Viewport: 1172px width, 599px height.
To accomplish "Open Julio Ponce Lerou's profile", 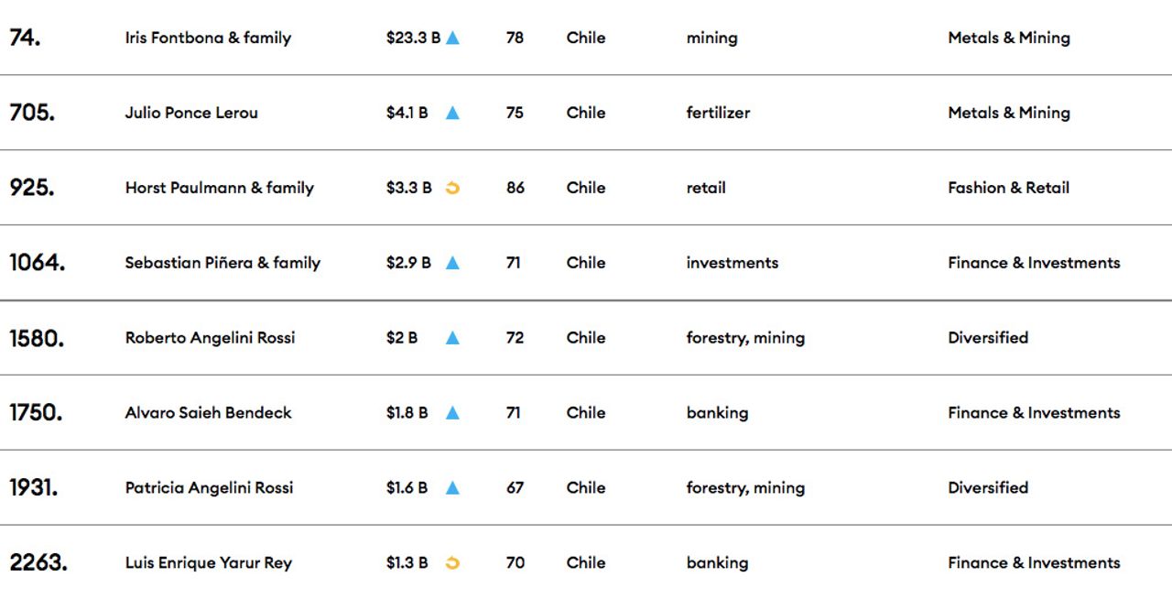I will (191, 114).
